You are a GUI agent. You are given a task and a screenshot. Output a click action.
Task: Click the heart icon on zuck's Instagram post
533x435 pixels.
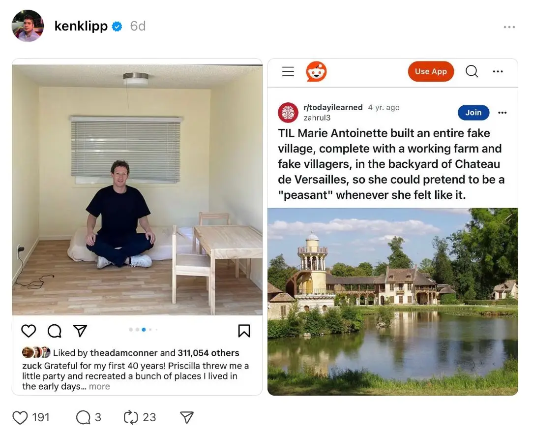pyautogui.click(x=29, y=331)
